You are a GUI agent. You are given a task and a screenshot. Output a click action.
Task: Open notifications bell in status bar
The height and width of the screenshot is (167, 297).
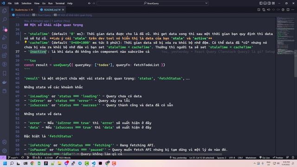click(x=293, y=158)
